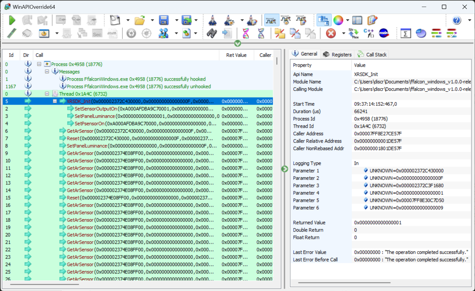475x291 pixels.
Task: Click the pink DNA helix icon
Action: pyautogui.click(x=246, y=33)
